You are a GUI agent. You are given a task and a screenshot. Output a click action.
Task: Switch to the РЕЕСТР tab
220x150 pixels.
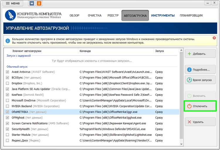tap(113, 16)
